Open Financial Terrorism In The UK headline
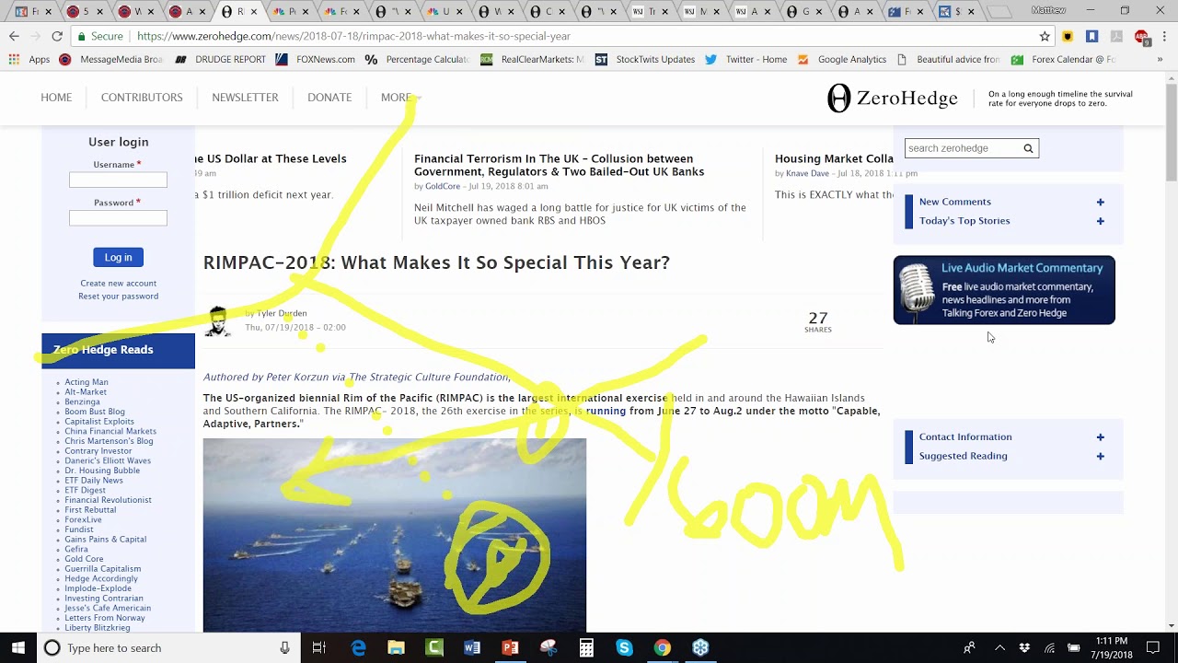Viewport: 1178px width, 663px height. click(559, 166)
